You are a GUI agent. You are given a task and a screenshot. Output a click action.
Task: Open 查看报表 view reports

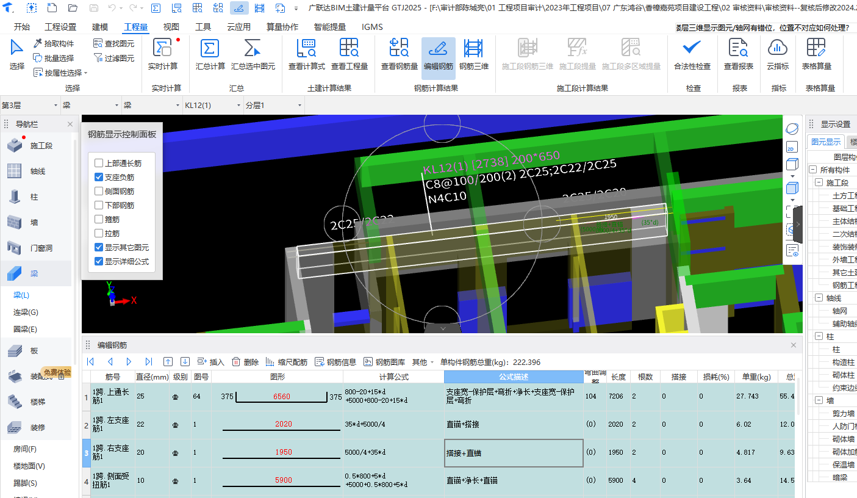739,54
